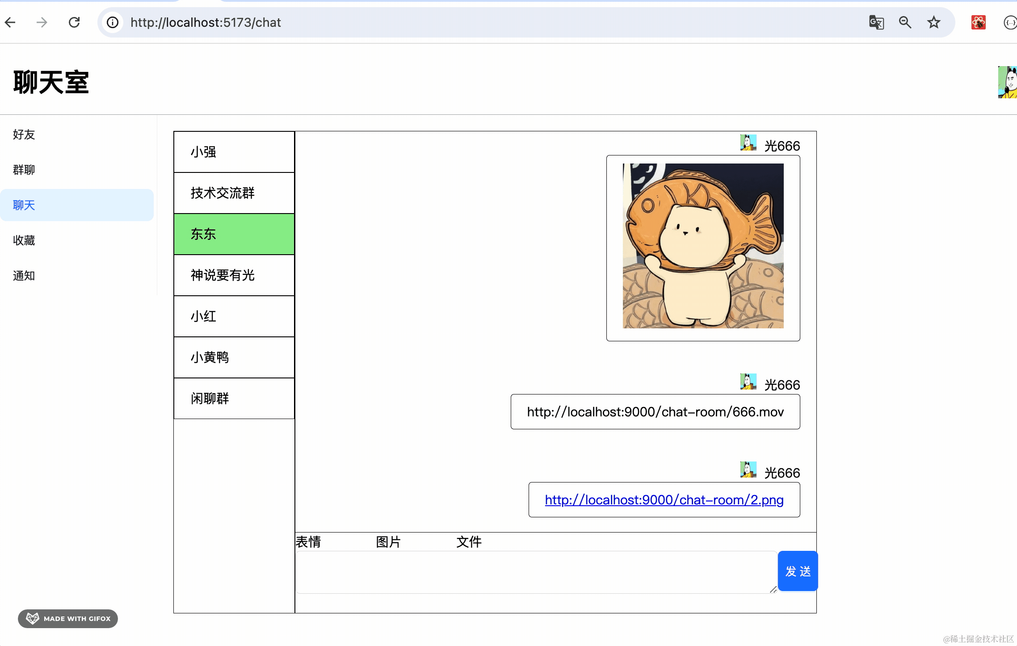Go to 通知 in the sidebar
Screen dimensions: 1017x646
click(24, 276)
